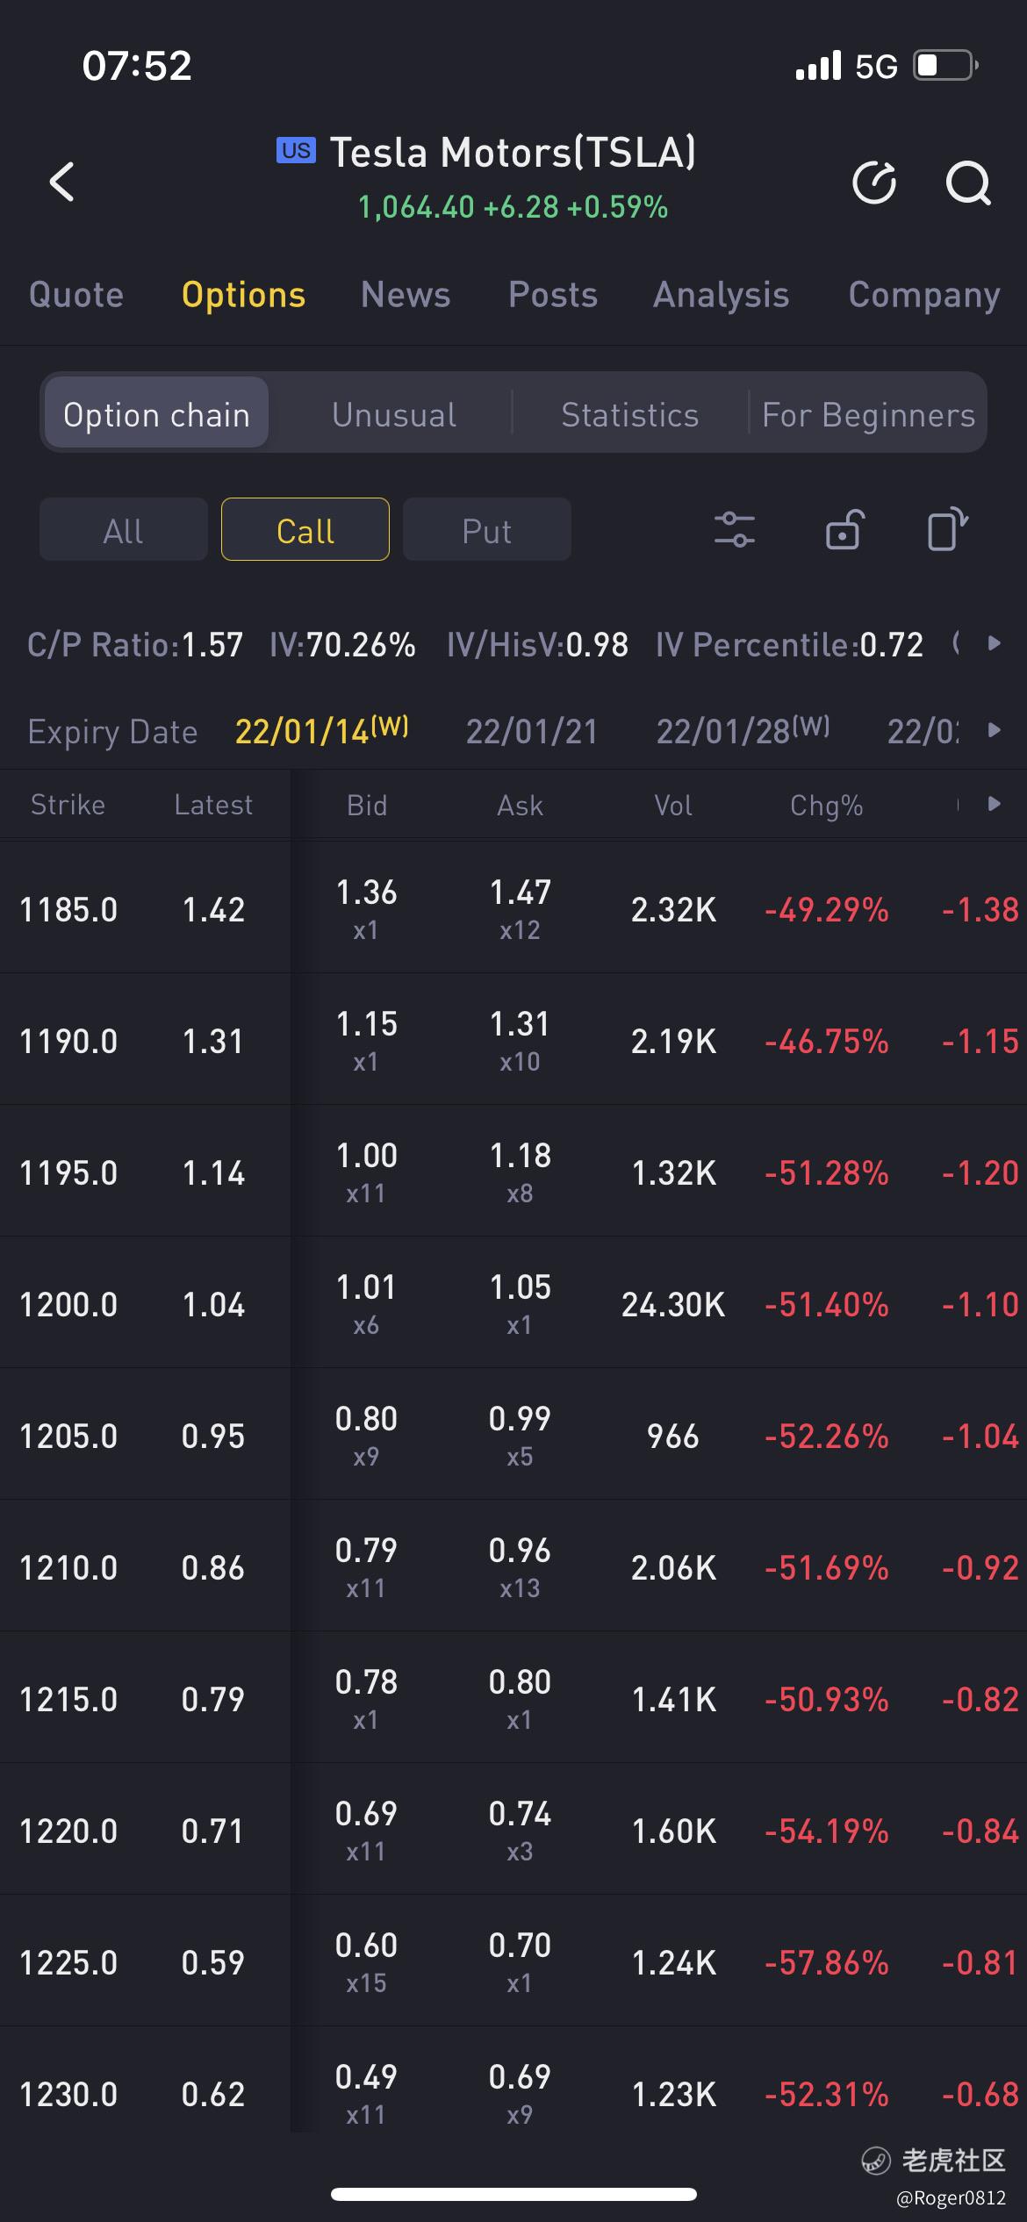1027x2222 pixels.
Task: Tap the home indicator bar
Action: coord(513,2194)
